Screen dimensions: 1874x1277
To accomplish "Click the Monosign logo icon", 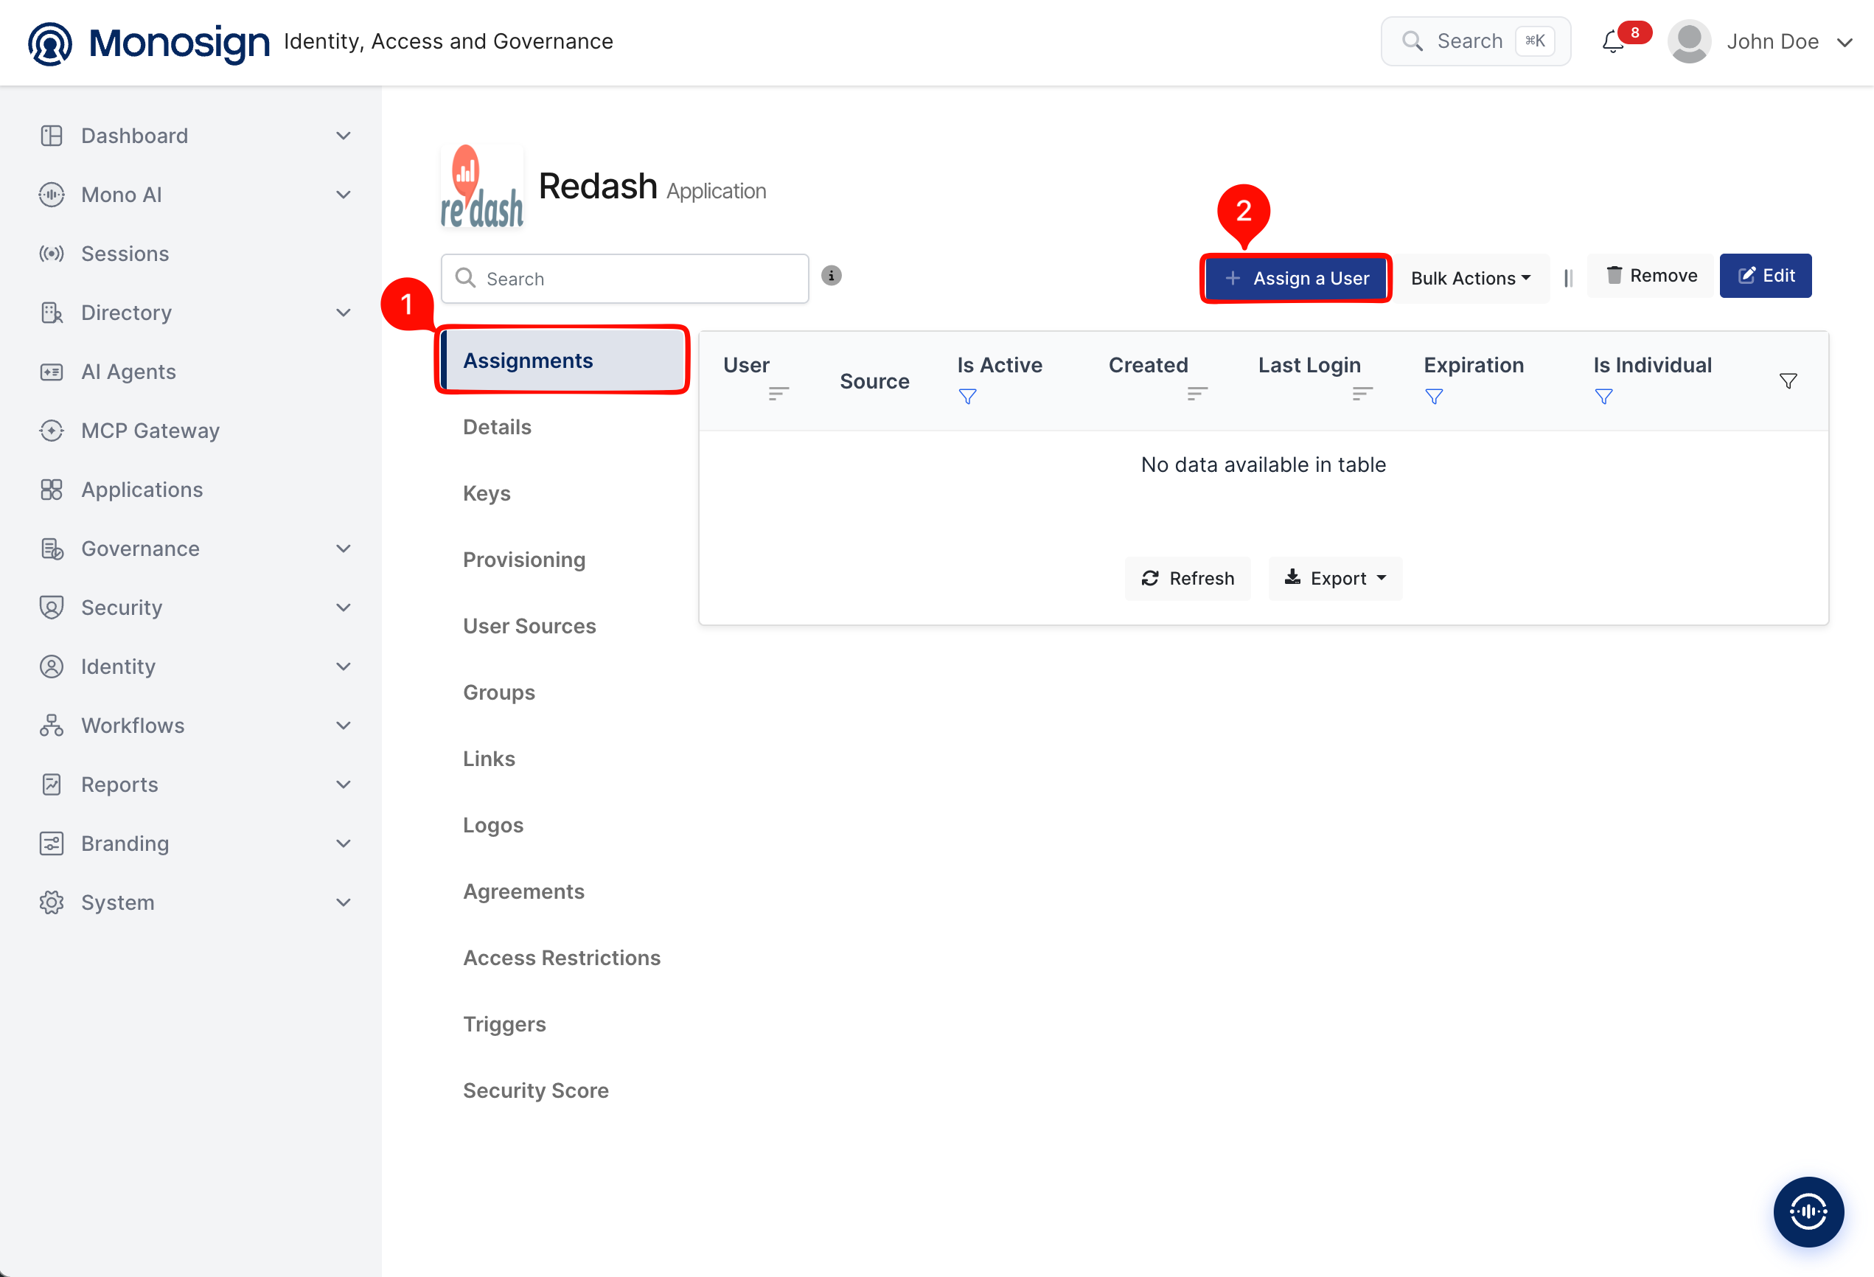I will tap(50, 43).
